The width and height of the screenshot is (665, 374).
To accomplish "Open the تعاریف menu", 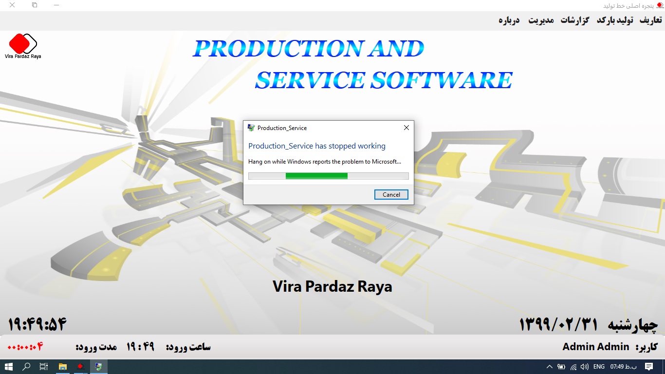I will (x=650, y=20).
